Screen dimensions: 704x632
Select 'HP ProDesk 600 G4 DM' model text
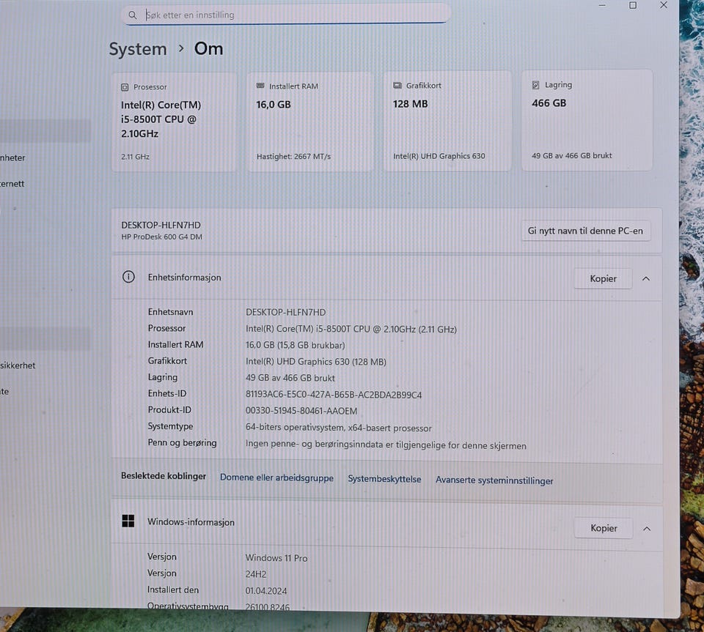[161, 237]
